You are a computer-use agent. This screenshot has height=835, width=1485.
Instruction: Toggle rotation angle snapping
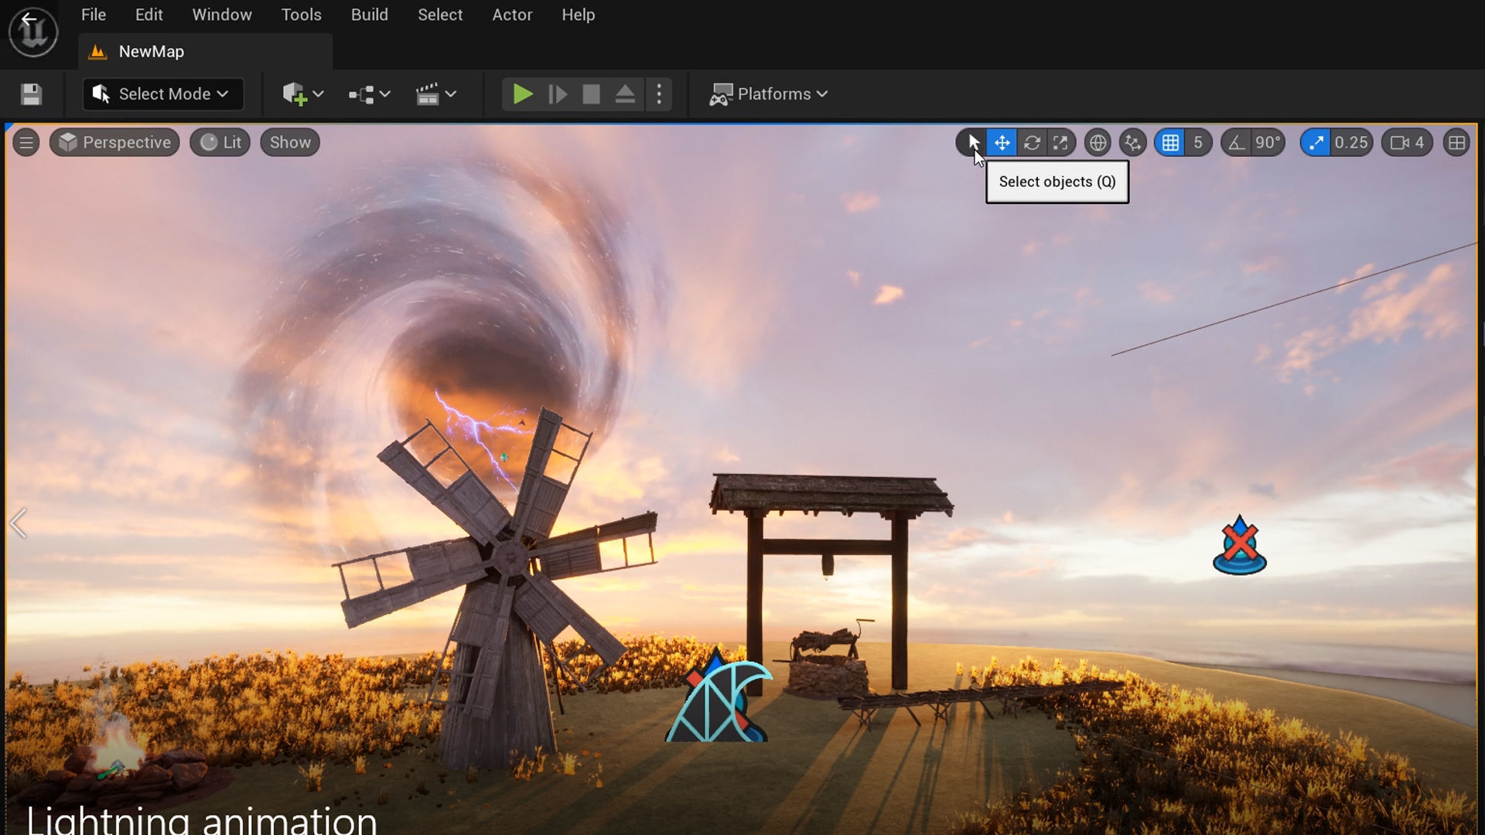[1237, 143]
